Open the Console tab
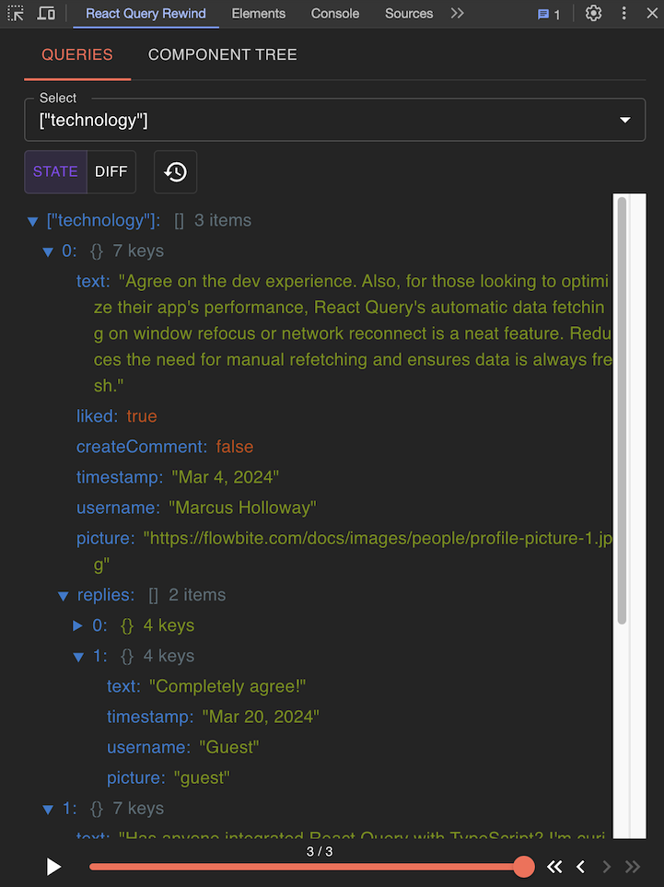 point(335,14)
